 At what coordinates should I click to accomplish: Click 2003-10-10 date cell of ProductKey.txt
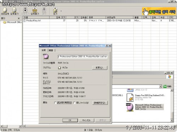(119, 20)
